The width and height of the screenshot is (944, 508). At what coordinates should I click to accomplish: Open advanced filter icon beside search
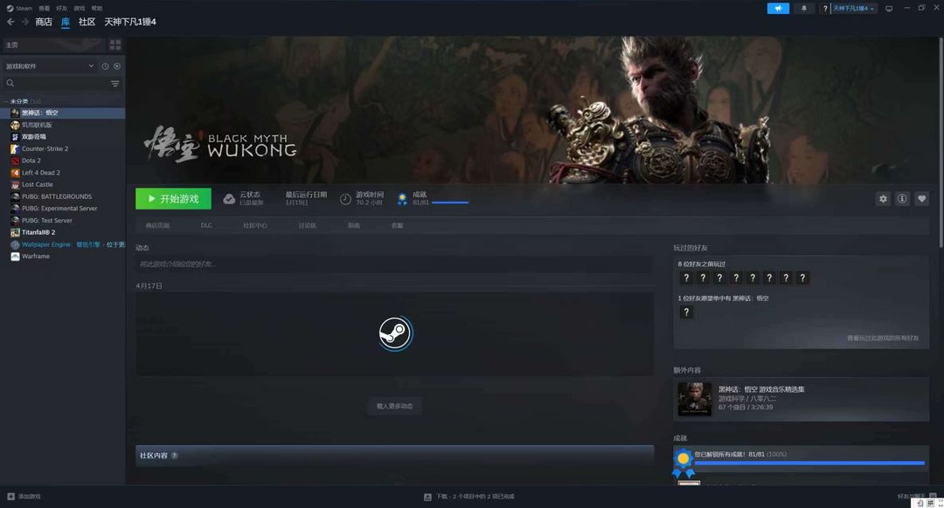click(115, 84)
